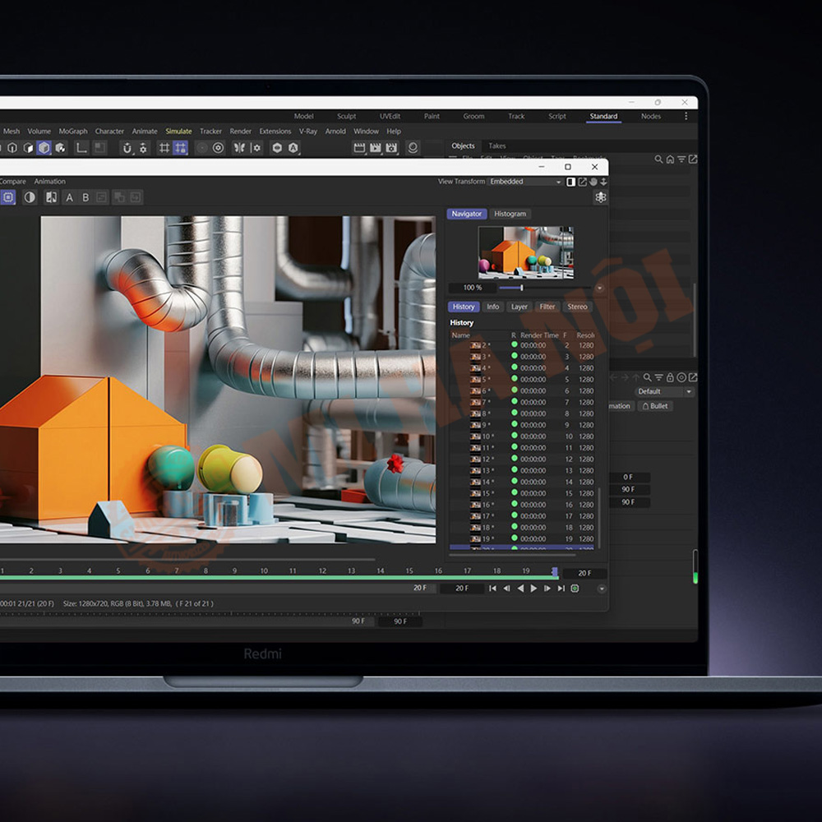
Task: Click the round sphere icon after clapperboards
Action: point(413,148)
